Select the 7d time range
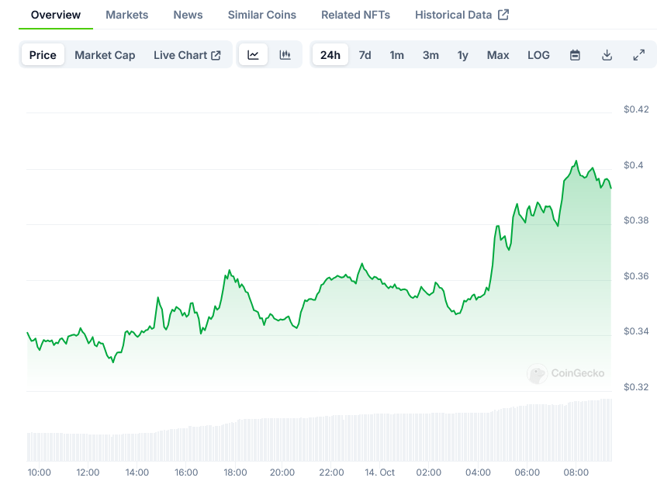The width and height of the screenshot is (657, 495). 365,55
